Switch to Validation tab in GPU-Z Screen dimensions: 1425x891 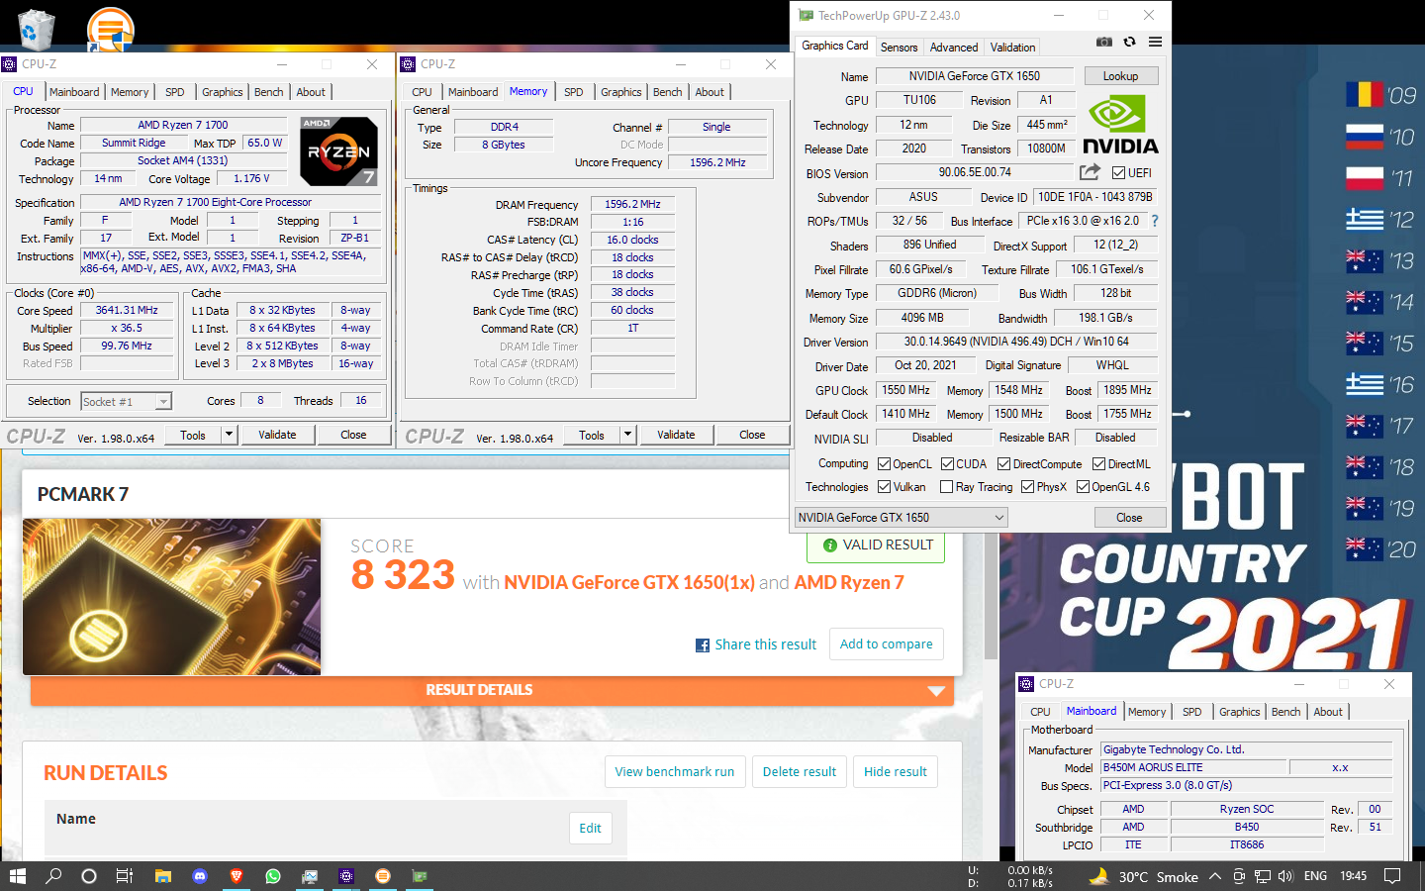(1012, 47)
